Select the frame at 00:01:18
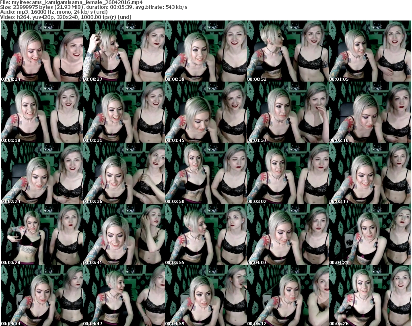Screen dimensions: 412x326 coord(42,112)
